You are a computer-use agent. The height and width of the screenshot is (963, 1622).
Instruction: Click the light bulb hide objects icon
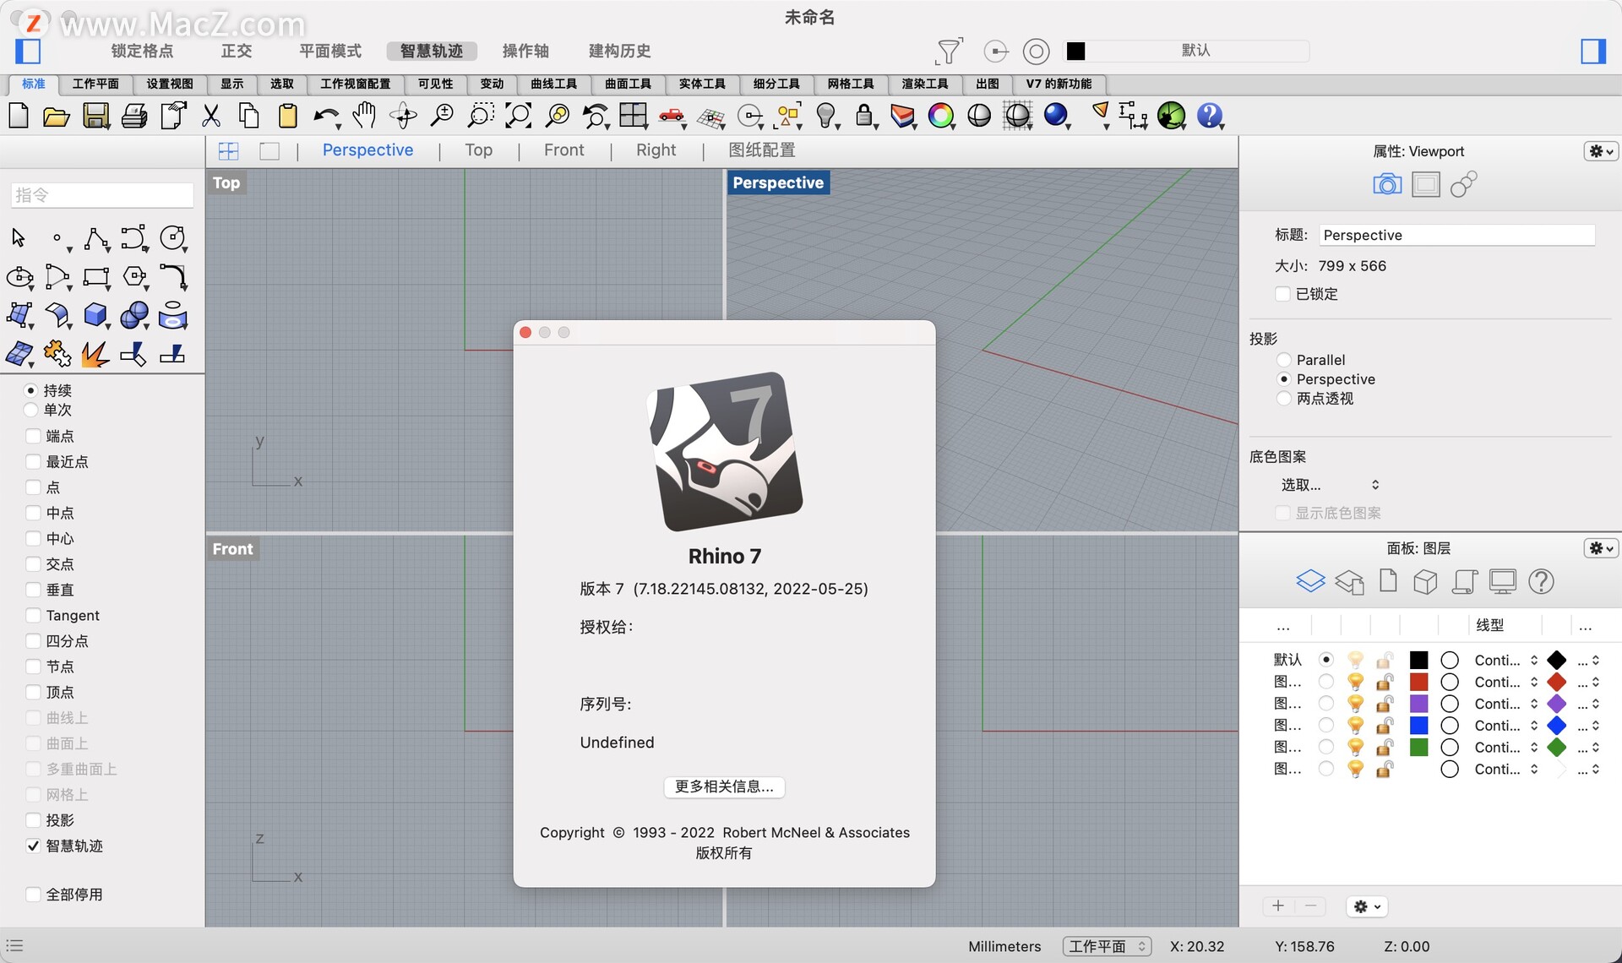[x=825, y=116]
